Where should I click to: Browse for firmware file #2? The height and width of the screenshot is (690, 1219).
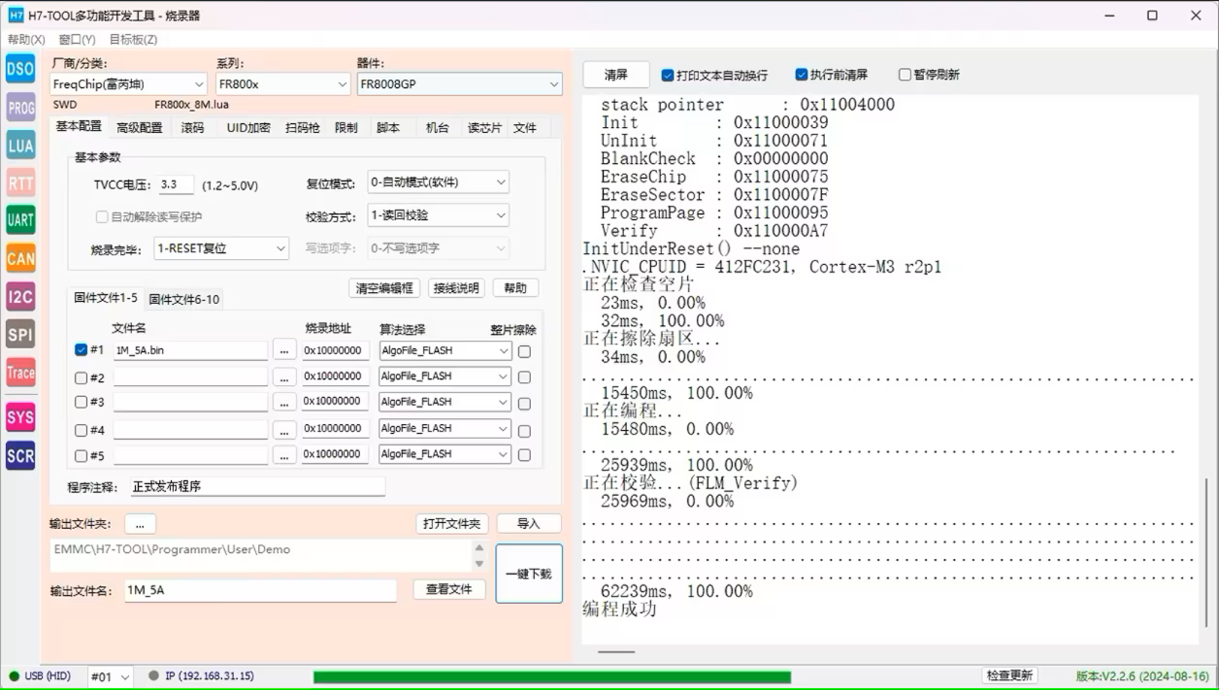click(283, 377)
